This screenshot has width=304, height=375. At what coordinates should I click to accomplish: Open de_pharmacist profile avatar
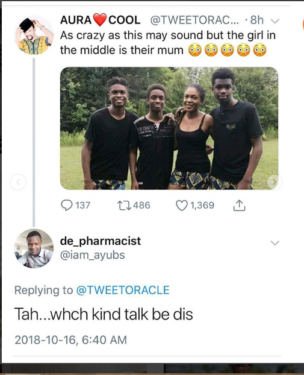coord(34,248)
